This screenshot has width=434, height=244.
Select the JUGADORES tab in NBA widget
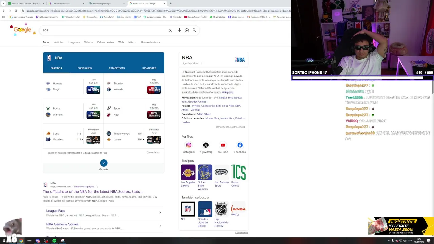pos(149,68)
